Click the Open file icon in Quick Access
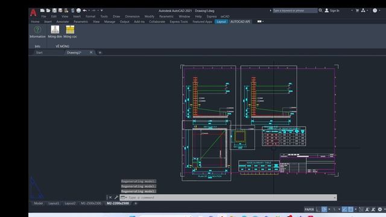 48,10
